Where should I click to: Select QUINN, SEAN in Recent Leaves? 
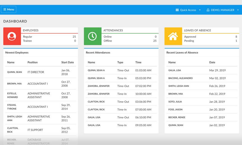coord(176,125)
